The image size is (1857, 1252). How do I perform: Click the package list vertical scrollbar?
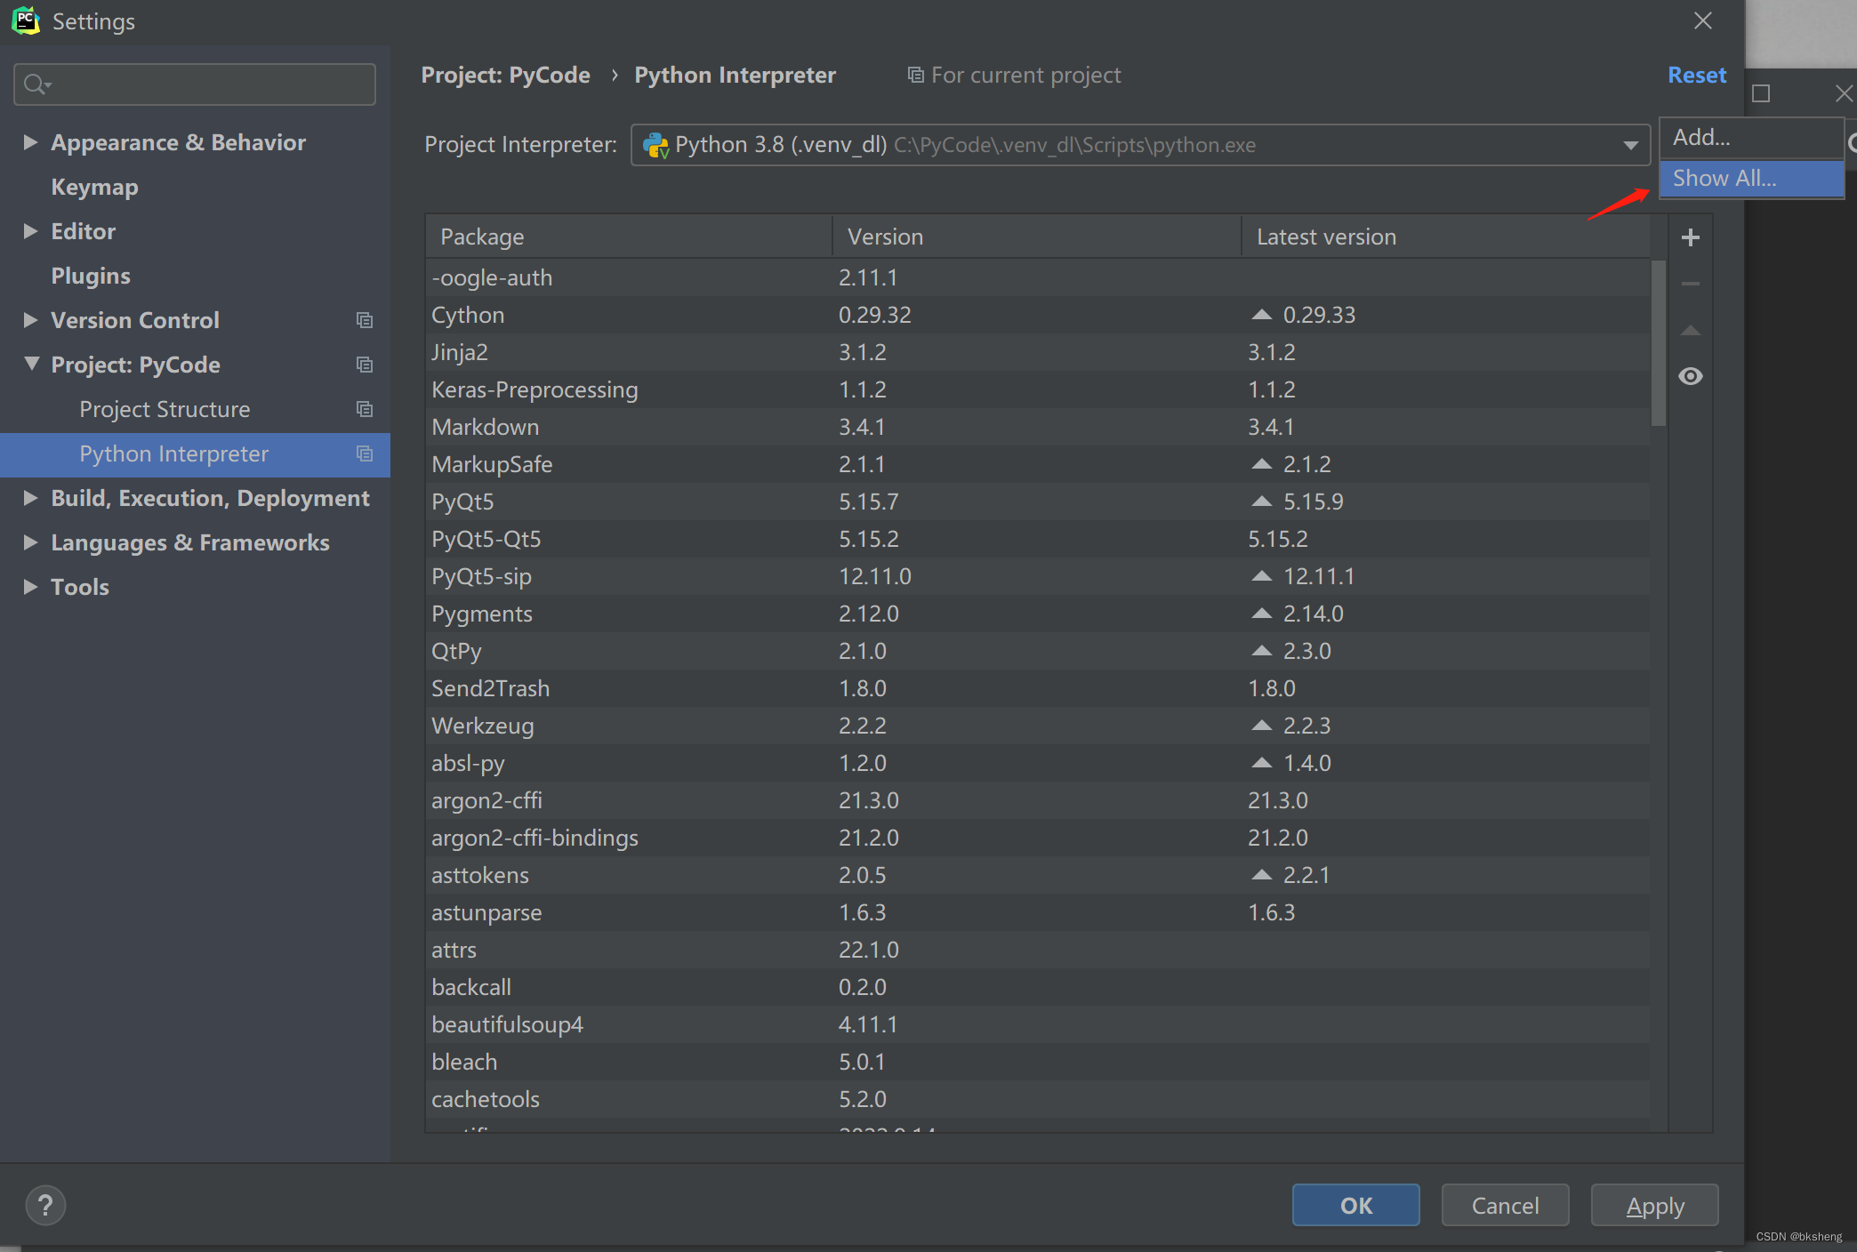1659,343
